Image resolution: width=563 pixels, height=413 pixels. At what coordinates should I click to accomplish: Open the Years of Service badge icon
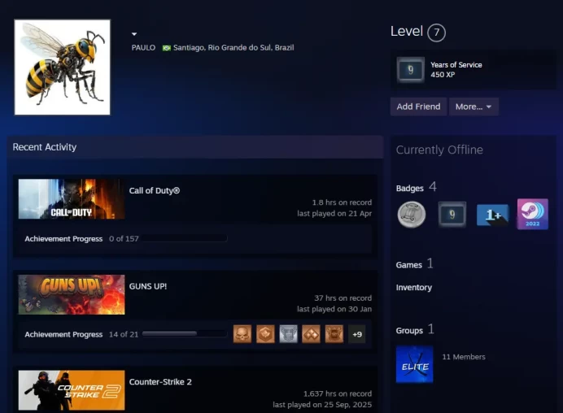[410, 70]
